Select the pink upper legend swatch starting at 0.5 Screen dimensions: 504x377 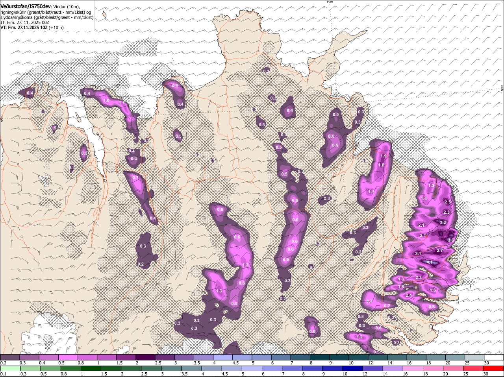[68, 357]
